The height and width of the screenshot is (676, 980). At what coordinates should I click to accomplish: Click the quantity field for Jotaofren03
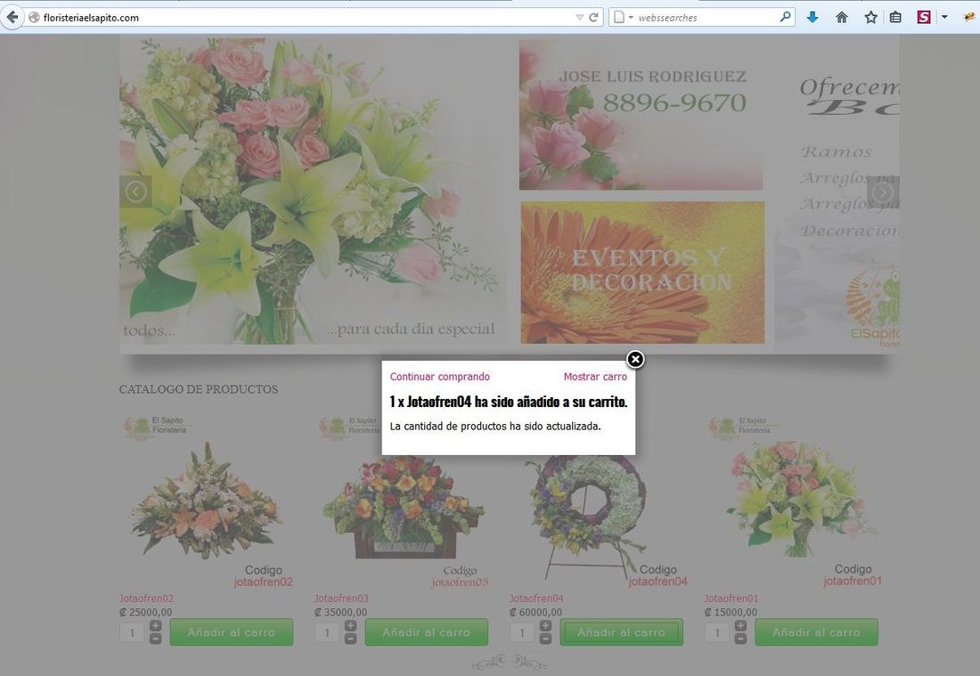pyautogui.click(x=327, y=633)
